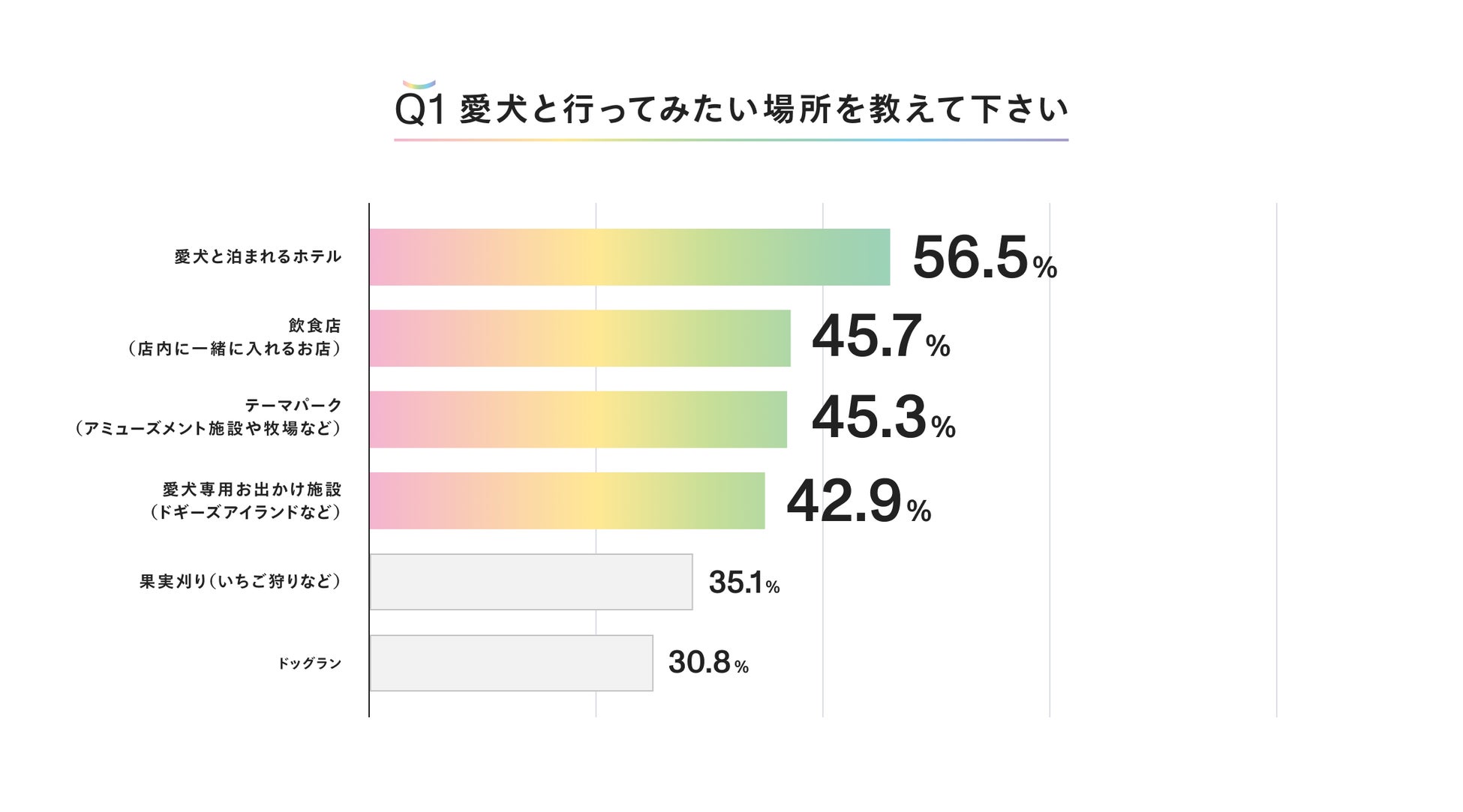Image resolution: width=1463 pixels, height=812 pixels.
Task: Click the chart title text beginning 愛犬と行ってみたい
Action: (764, 109)
